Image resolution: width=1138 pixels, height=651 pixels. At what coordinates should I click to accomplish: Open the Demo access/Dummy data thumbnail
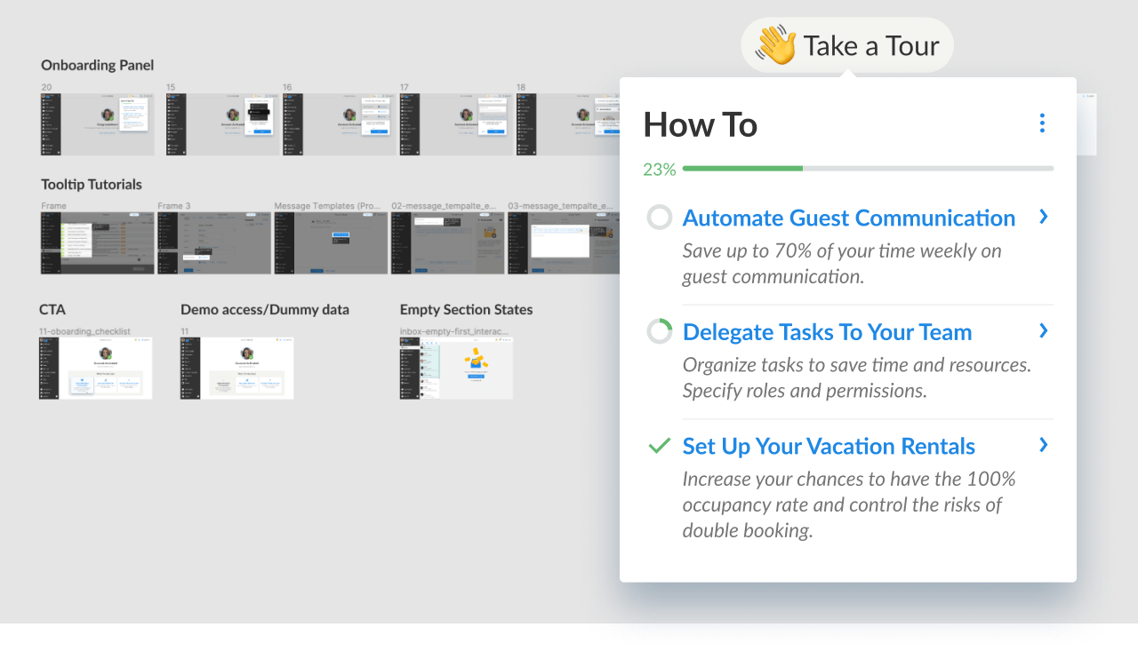(x=236, y=368)
